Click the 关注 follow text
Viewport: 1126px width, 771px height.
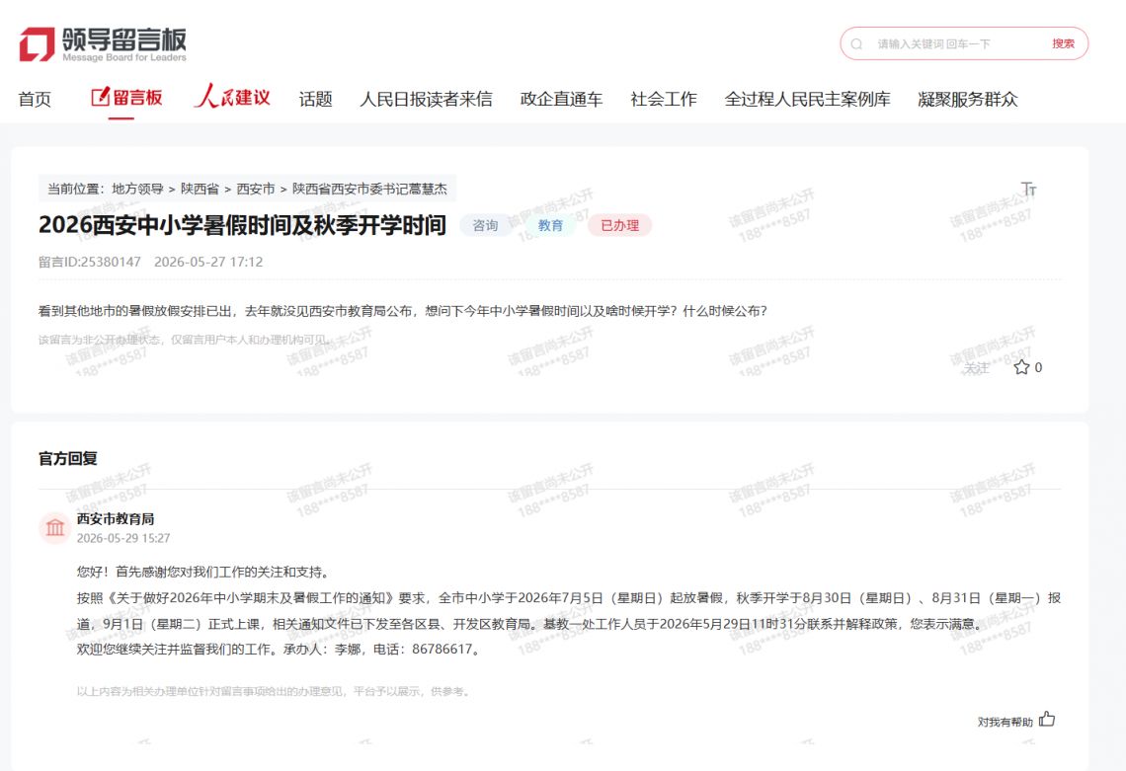coord(977,368)
